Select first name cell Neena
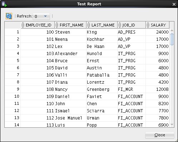The height and width of the screenshot is (142, 178). [x=70, y=39]
